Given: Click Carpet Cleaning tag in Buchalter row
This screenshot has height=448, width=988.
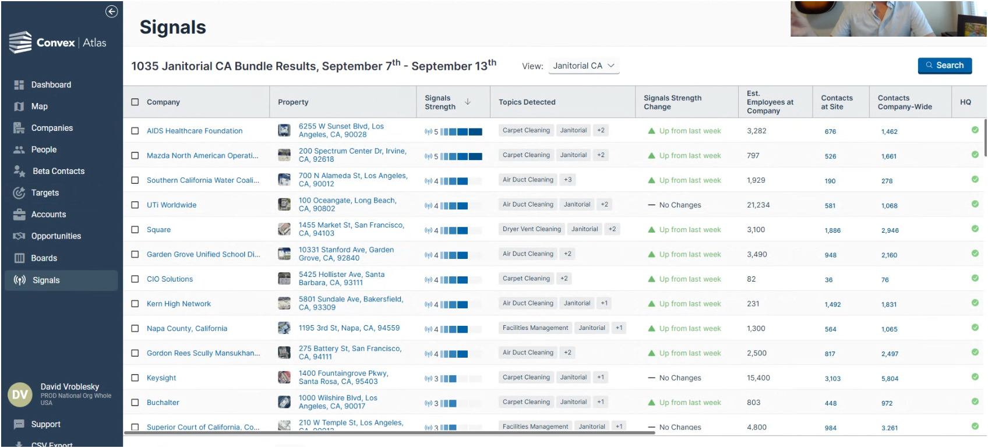Looking at the screenshot, I should click(526, 402).
